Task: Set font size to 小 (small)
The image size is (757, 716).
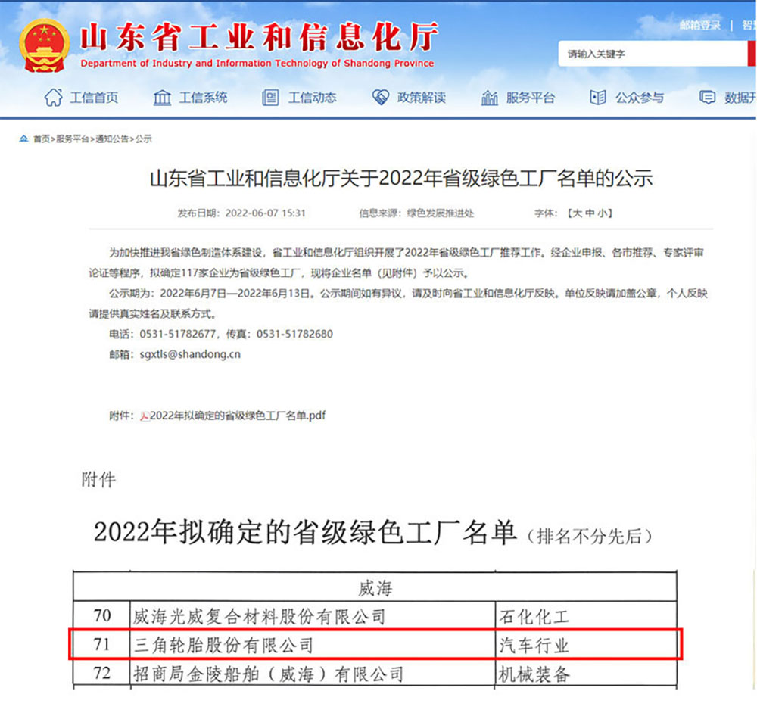Action: (x=603, y=213)
